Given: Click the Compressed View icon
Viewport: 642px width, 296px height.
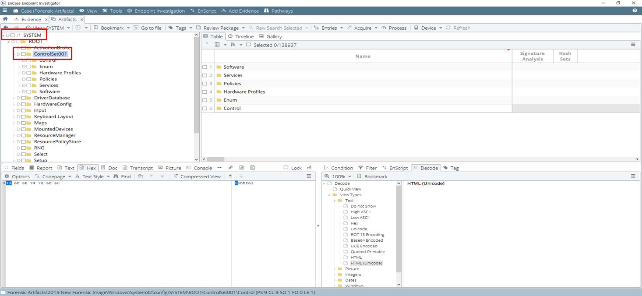Looking at the screenshot, I should (x=175, y=176).
